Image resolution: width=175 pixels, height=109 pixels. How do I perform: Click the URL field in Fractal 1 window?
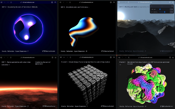pyautogui.click(x=87, y=58)
